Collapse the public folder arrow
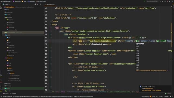The width and height of the screenshot is (174, 98). (x=4, y=35)
